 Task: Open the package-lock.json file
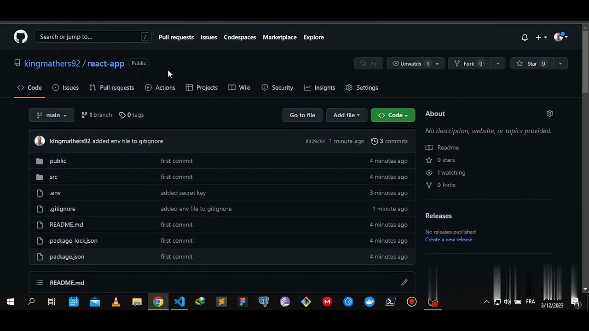(74, 240)
